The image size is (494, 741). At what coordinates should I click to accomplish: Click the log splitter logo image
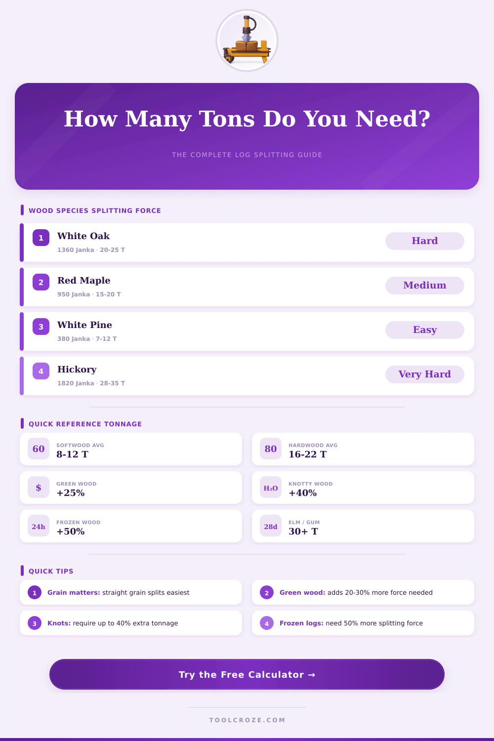[247, 41]
